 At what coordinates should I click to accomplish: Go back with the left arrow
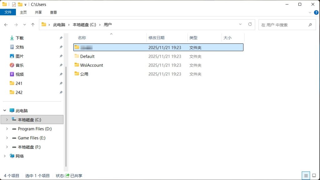point(6,25)
